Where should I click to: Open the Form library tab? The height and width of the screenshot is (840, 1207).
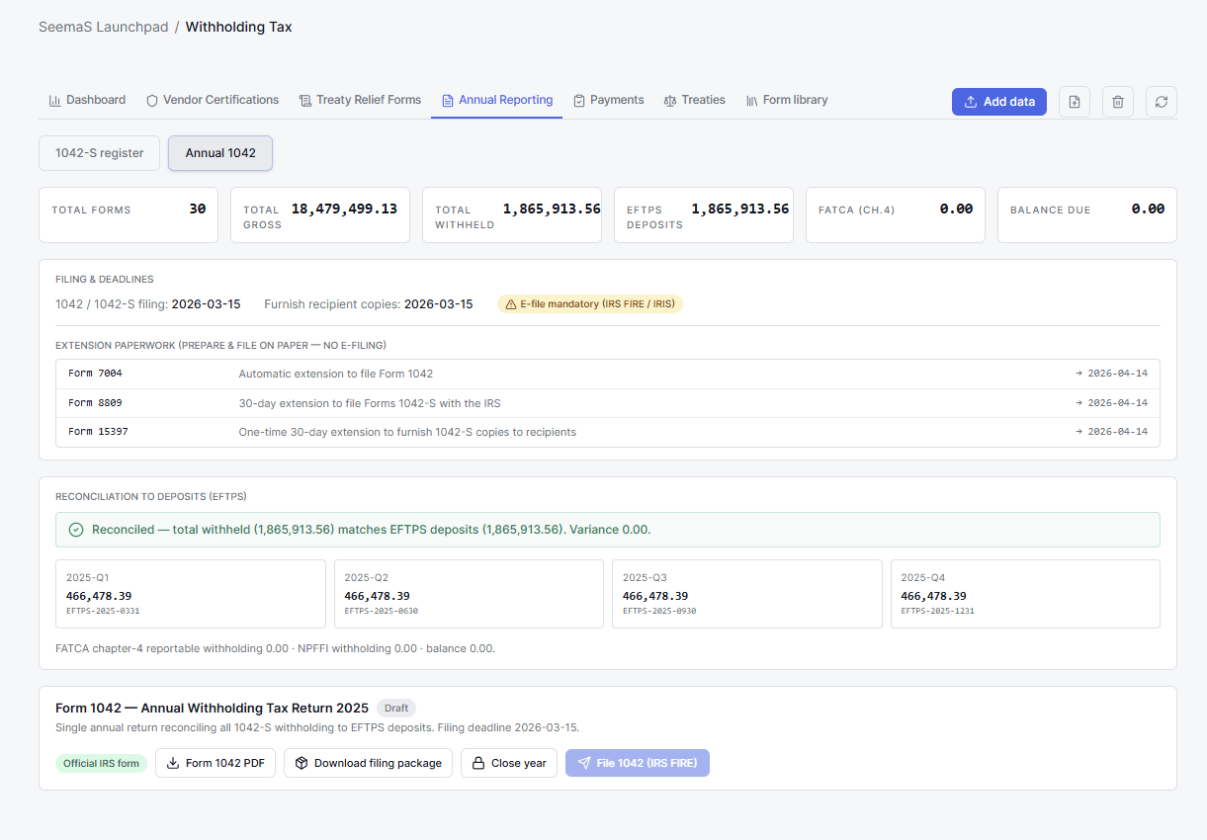pyautogui.click(x=787, y=100)
